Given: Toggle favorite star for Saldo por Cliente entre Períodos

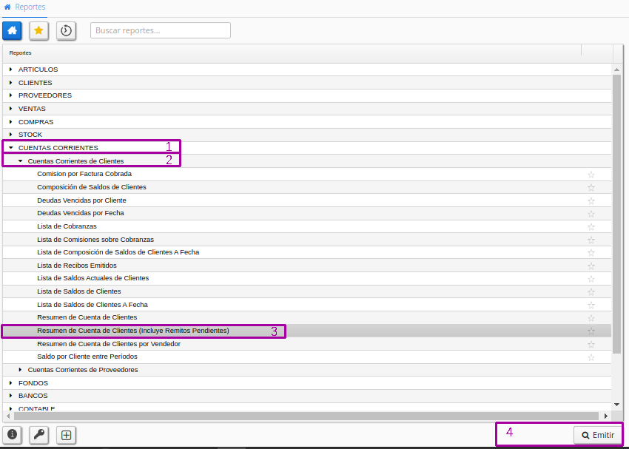Looking at the screenshot, I should pyautogui.click(x=591, y=357).
